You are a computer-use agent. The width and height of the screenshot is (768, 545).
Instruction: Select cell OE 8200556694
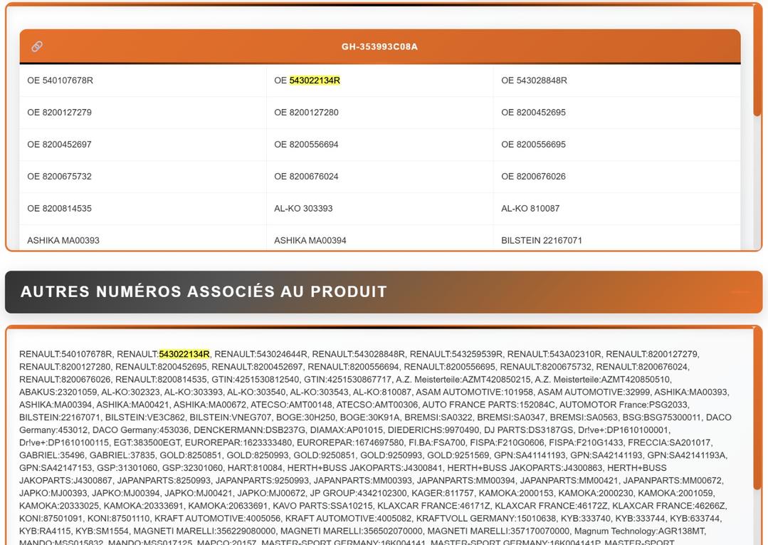[x=379, y=145]
